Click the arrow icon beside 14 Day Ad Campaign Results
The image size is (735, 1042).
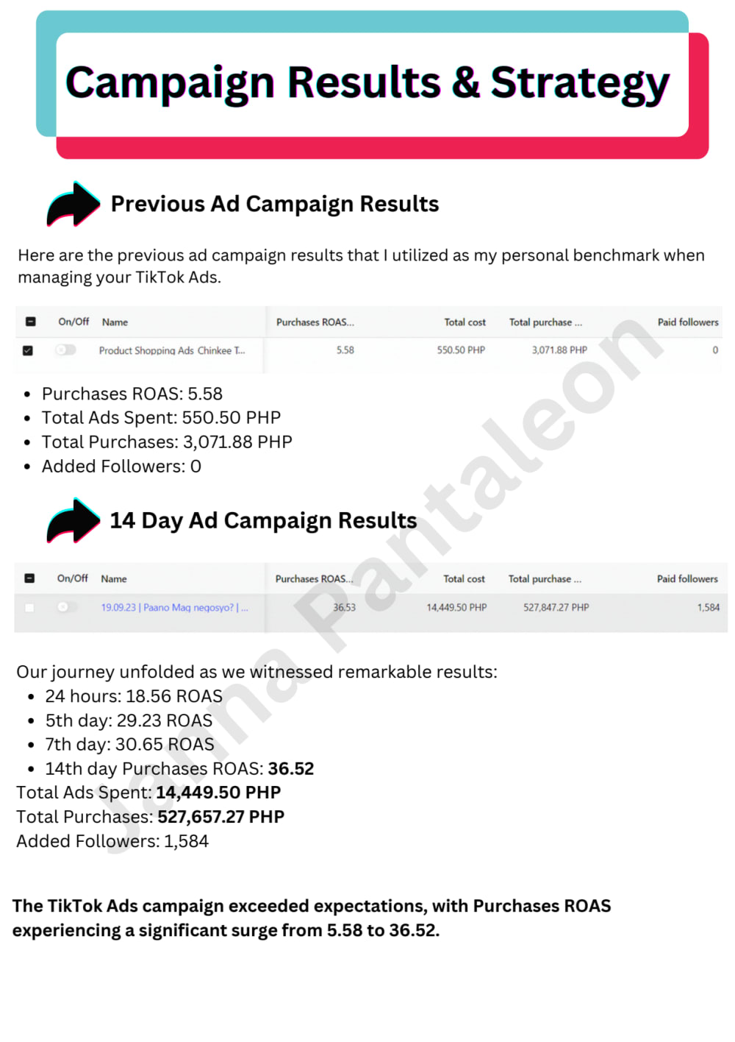(73, 520)
